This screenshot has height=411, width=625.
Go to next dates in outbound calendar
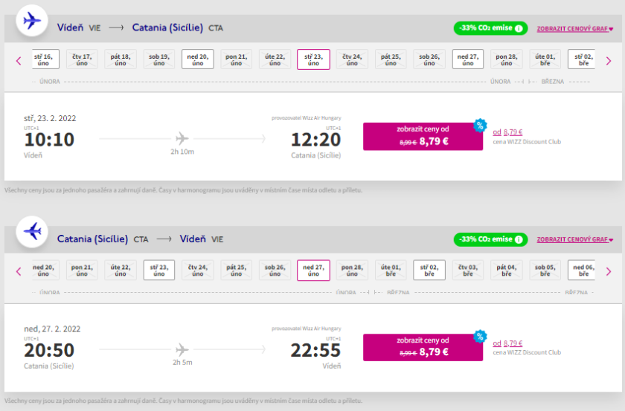pyautogui.click(x=608, y=60)
